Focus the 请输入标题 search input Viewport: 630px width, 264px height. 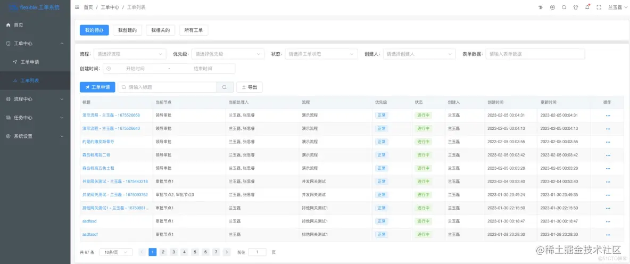click(168, 87)
